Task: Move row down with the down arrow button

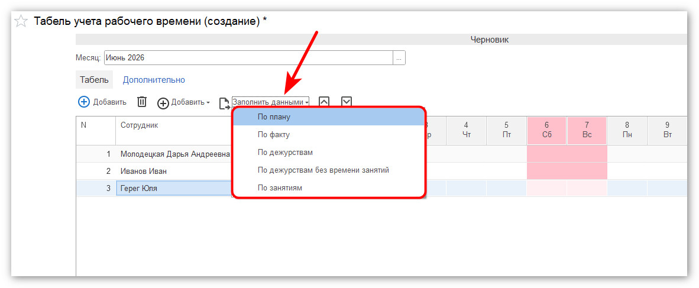Action: [347, 102]
